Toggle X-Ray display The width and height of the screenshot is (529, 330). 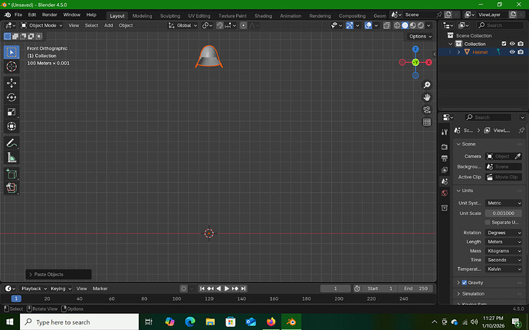(x=386, y=25)
